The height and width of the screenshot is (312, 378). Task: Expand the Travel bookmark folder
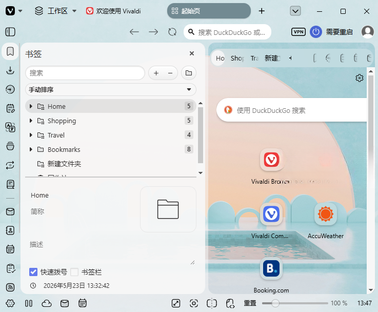point(31,135)
